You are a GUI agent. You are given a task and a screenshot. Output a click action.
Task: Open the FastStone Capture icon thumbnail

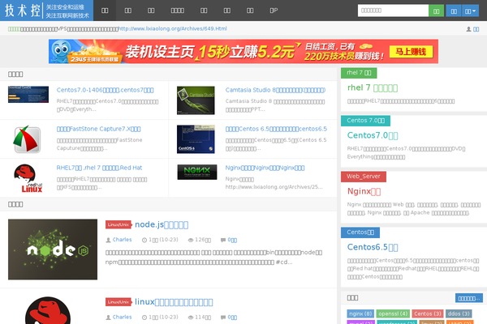(27, 139)
